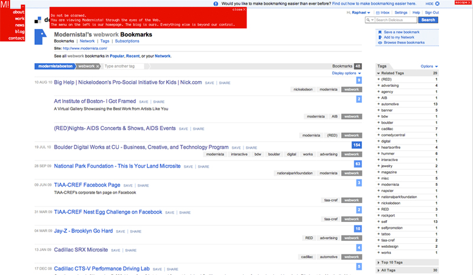Click the blue user profile avatar icon
The image size is (473, 275).
pyautogui.click(x=40, y=37)
